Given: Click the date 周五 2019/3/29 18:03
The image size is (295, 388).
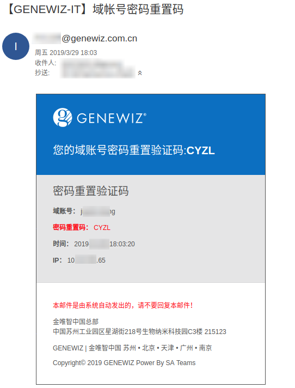Looking at the screenshot, I should tap(66, 53).
